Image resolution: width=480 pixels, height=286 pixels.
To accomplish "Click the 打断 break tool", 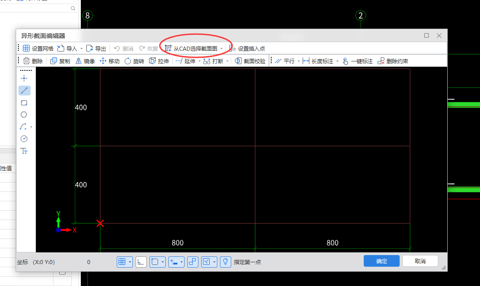I will pyautogui.click(x=213, y=61).
